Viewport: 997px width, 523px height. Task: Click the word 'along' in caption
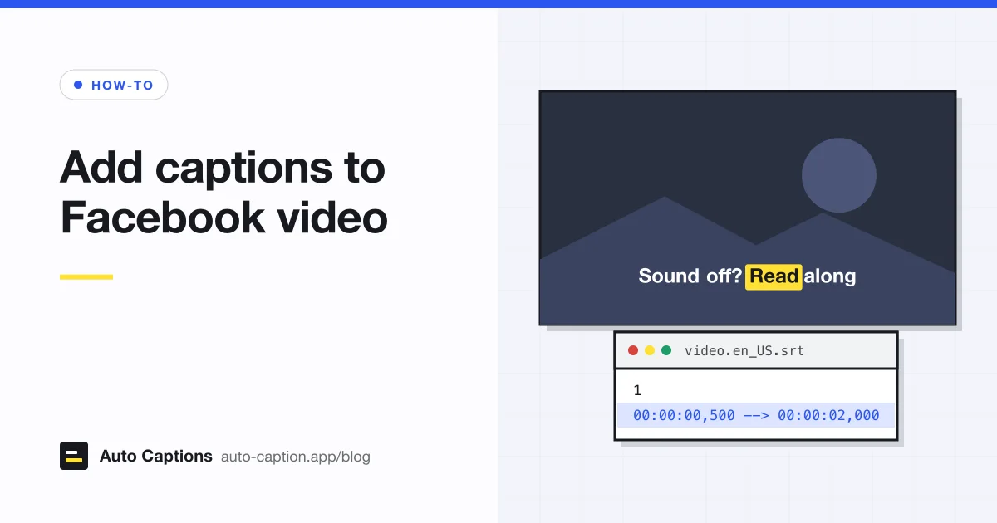pyautogui.click(x=830, y=276)
